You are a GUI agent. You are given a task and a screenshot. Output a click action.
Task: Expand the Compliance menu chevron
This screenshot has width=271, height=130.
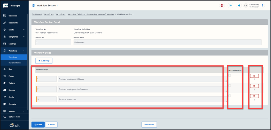coord(24,37)
